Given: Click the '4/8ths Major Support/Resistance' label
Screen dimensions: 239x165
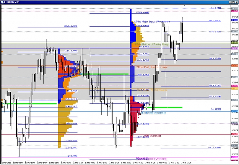Looking at the screenshot, I should [152, 22].
